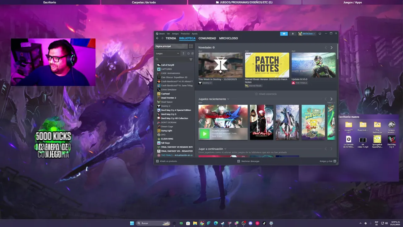This screenshot has height=227, width=403.
Task: Open the Productos menu
Action: click(x=185, y=34)
